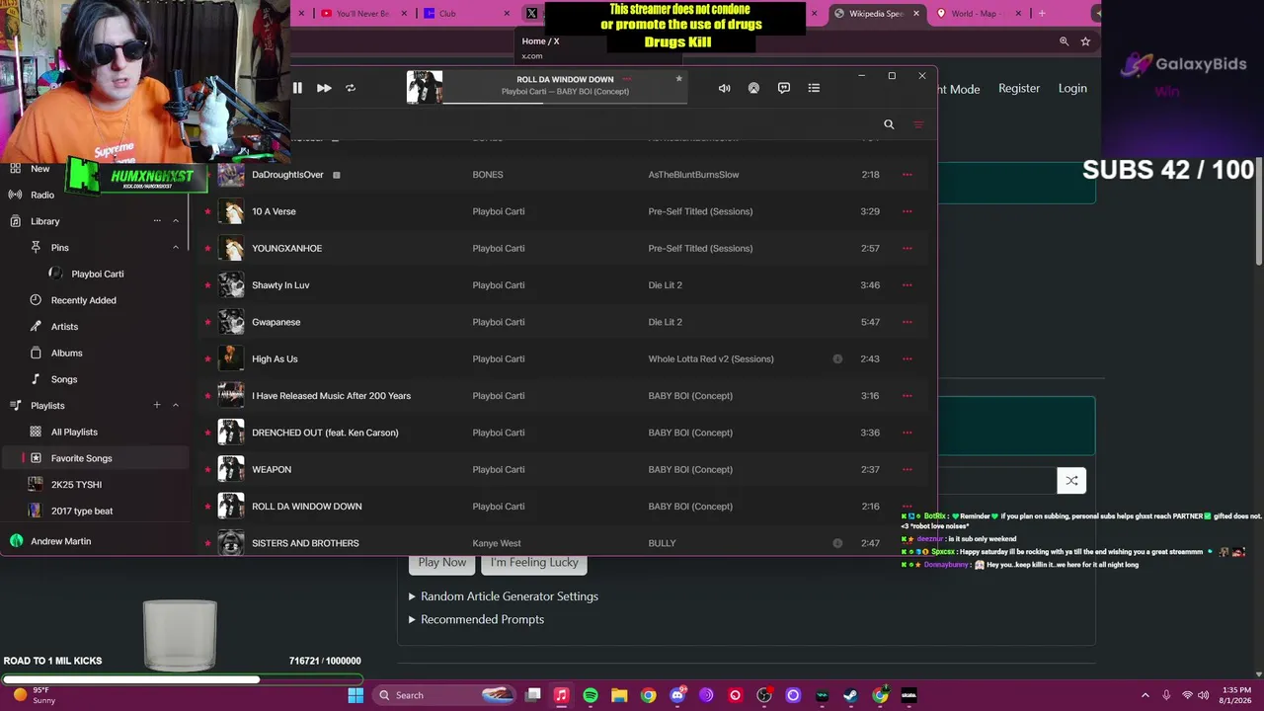Toggle favorite star for High As Us
The height and width of the screenshot is (711, 1264).
[x=207, y=358]
